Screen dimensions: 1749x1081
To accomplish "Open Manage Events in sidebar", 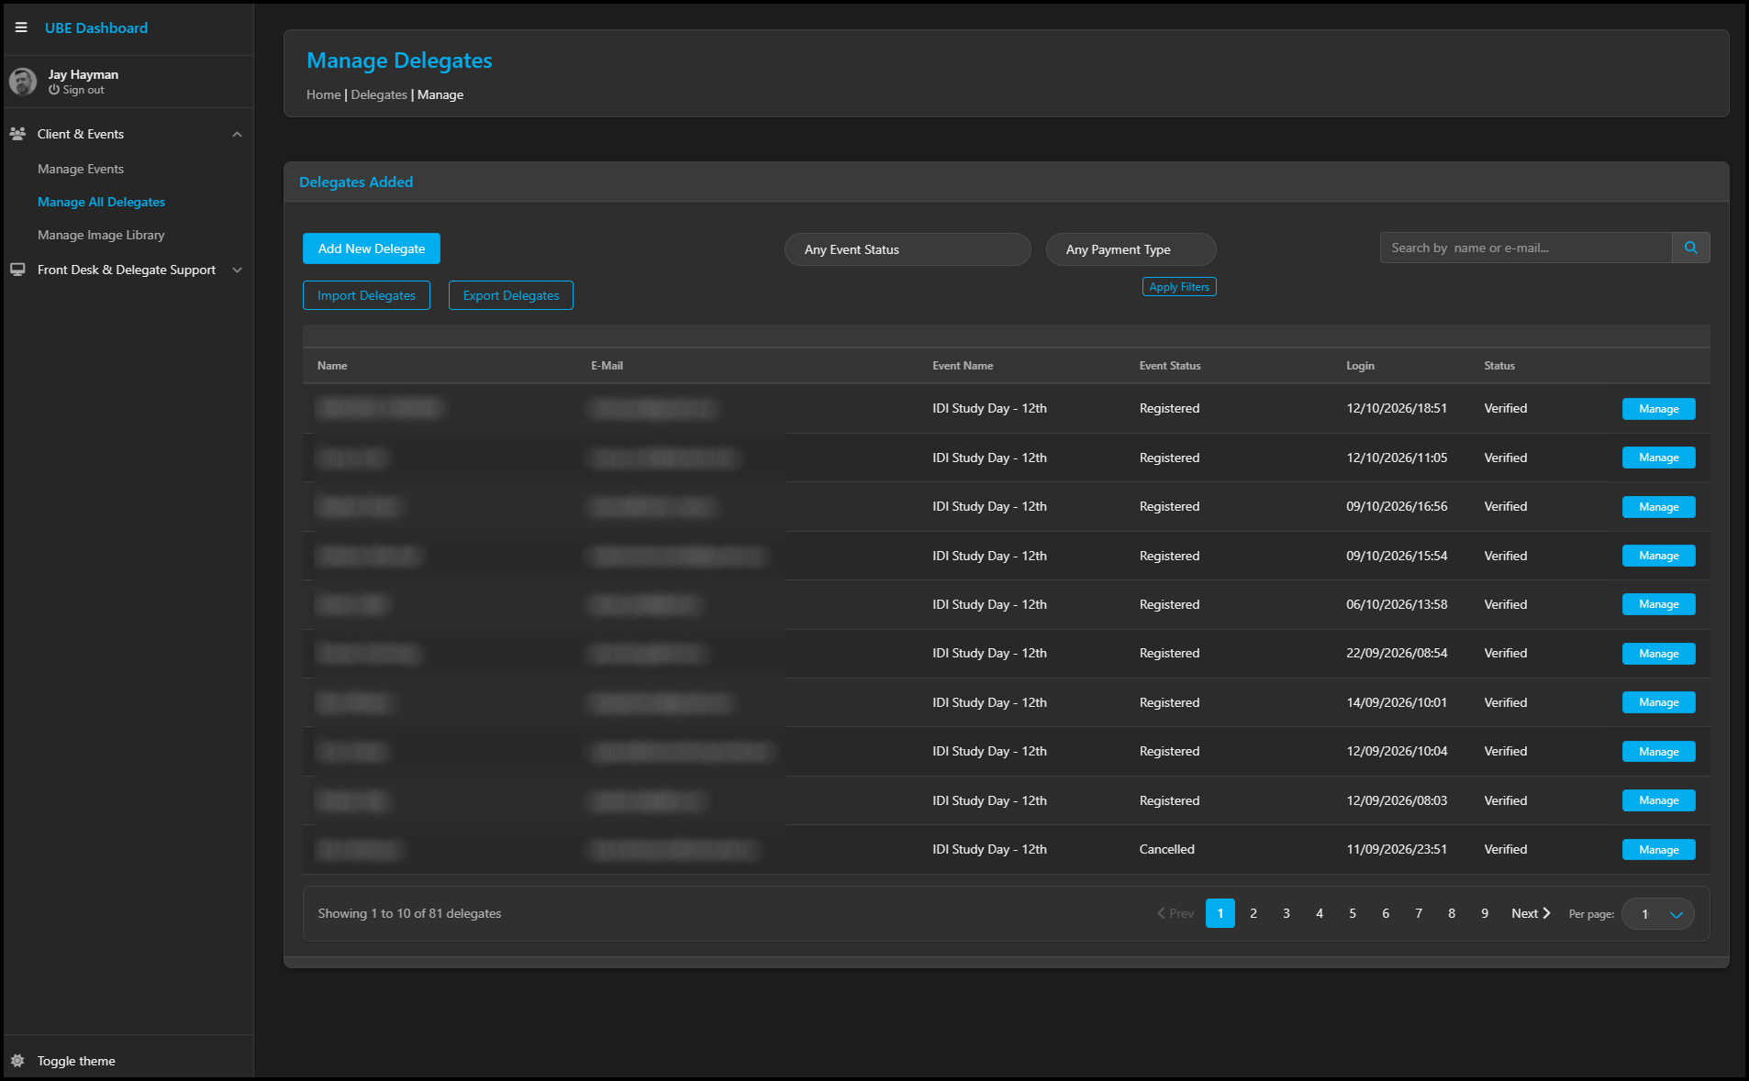I will (81, 169).
